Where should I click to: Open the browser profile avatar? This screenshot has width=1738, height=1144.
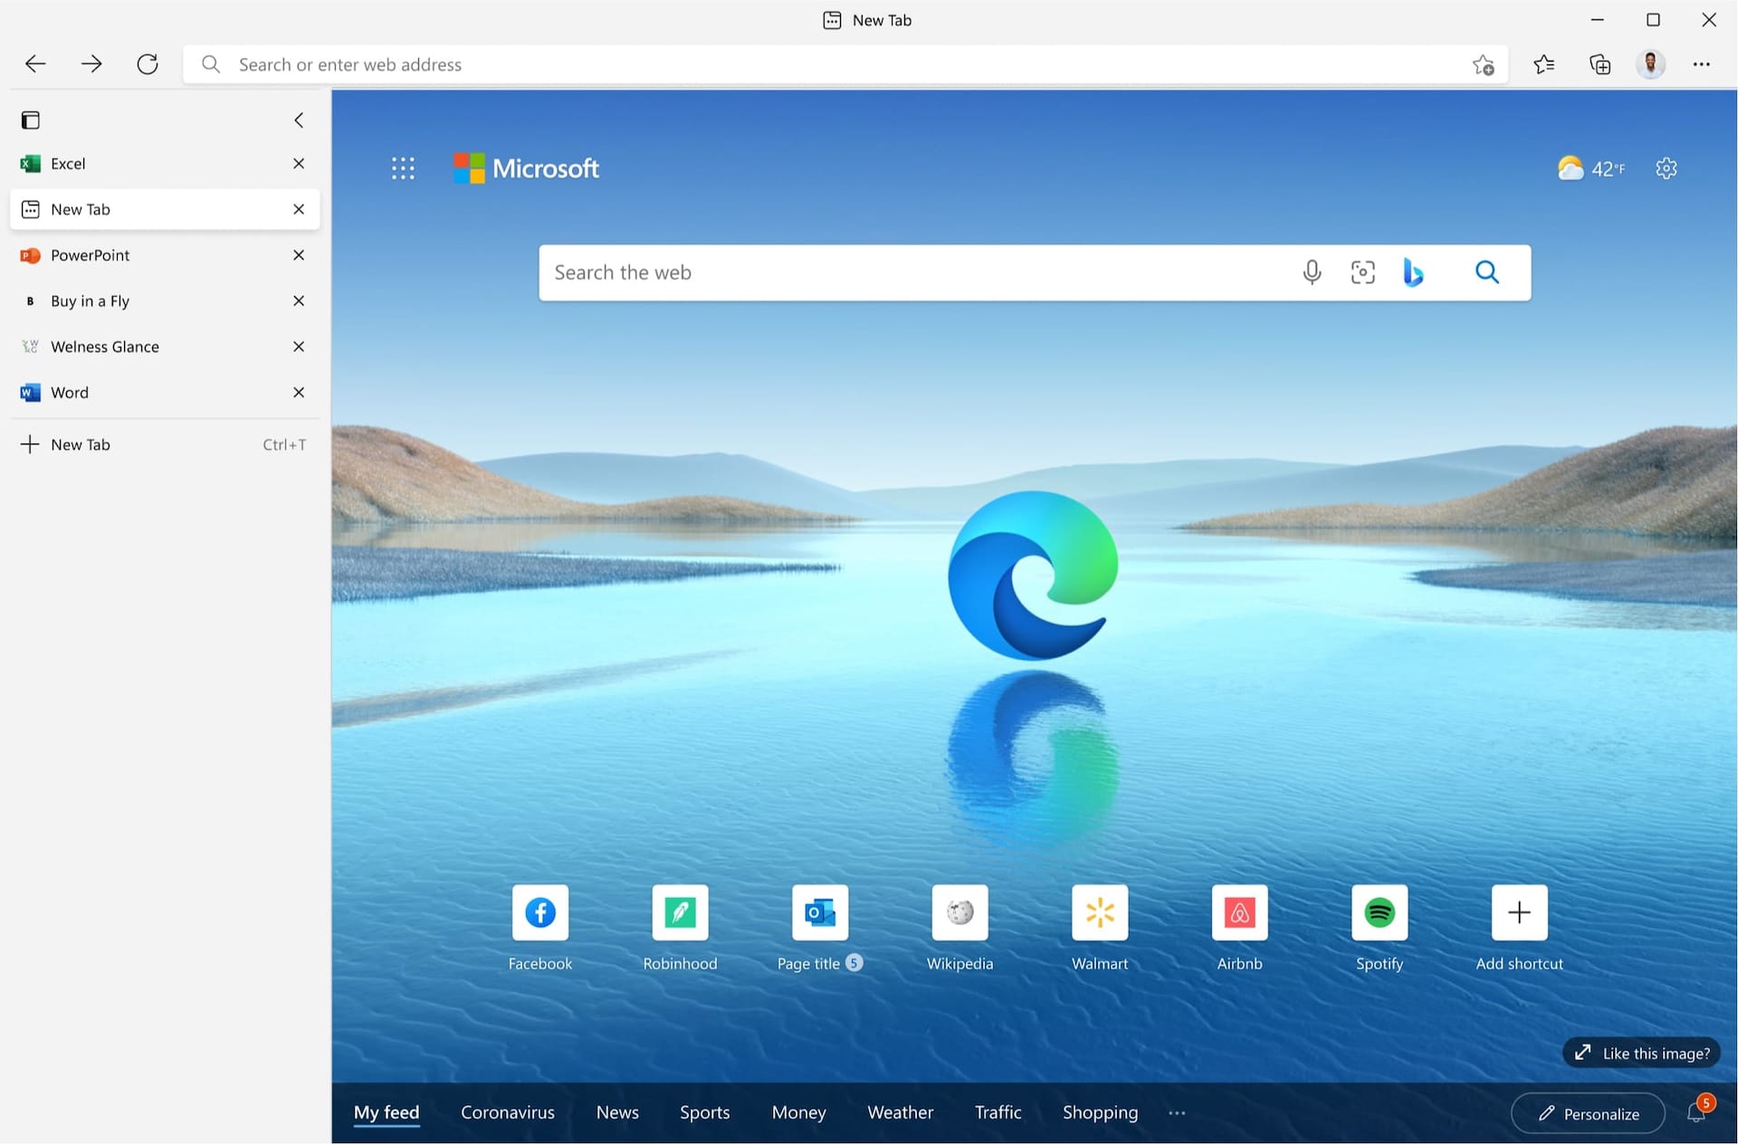tap(1651, 64)
